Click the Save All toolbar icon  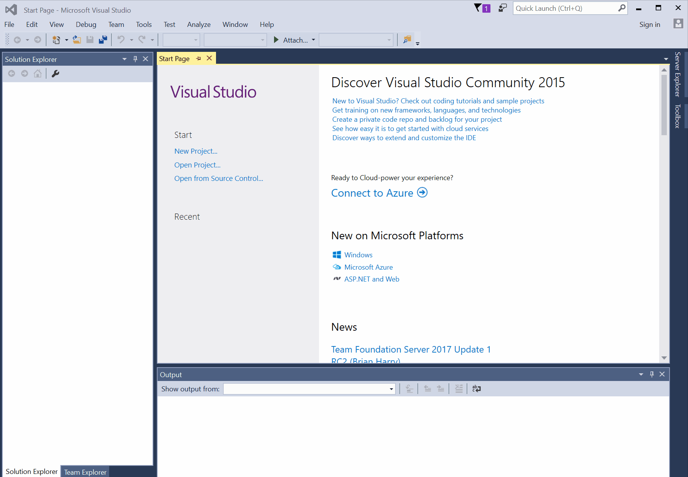pyautogui.click(x=103, y=40)
